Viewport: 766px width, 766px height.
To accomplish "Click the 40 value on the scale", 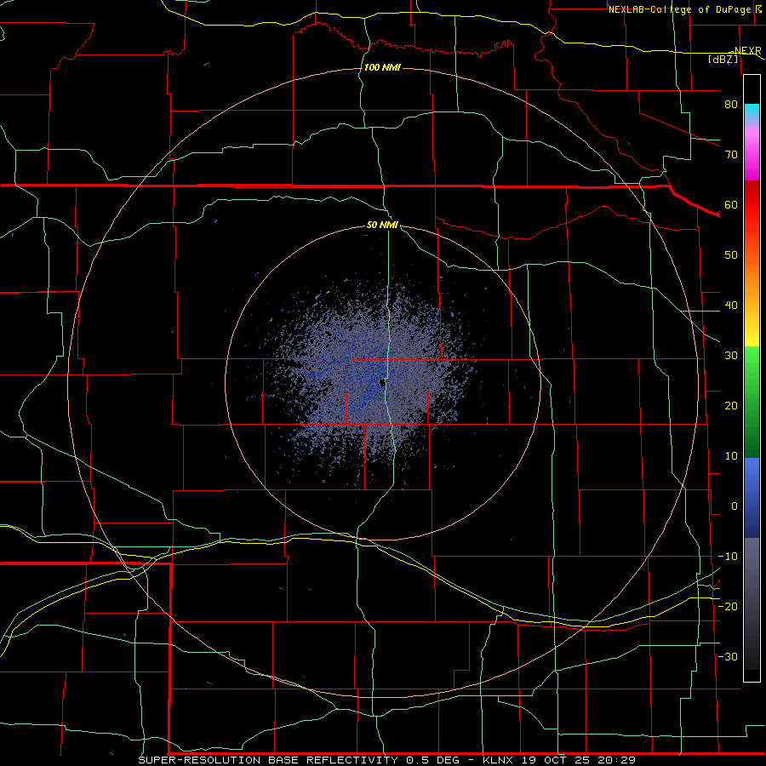I will [731, 306].
